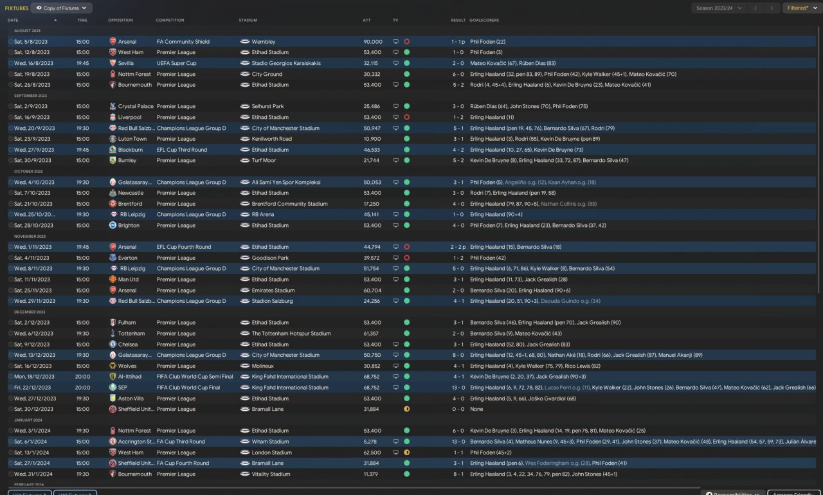The height and width of the screenshot is (495, 823).
Task: Go to the next season using the right arrow
Action: (x=772, y=8)
